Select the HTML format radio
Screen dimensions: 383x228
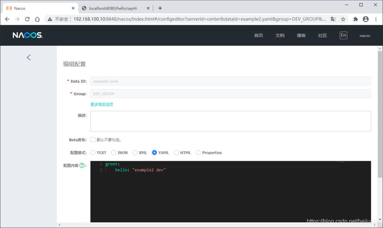point(176,153)
